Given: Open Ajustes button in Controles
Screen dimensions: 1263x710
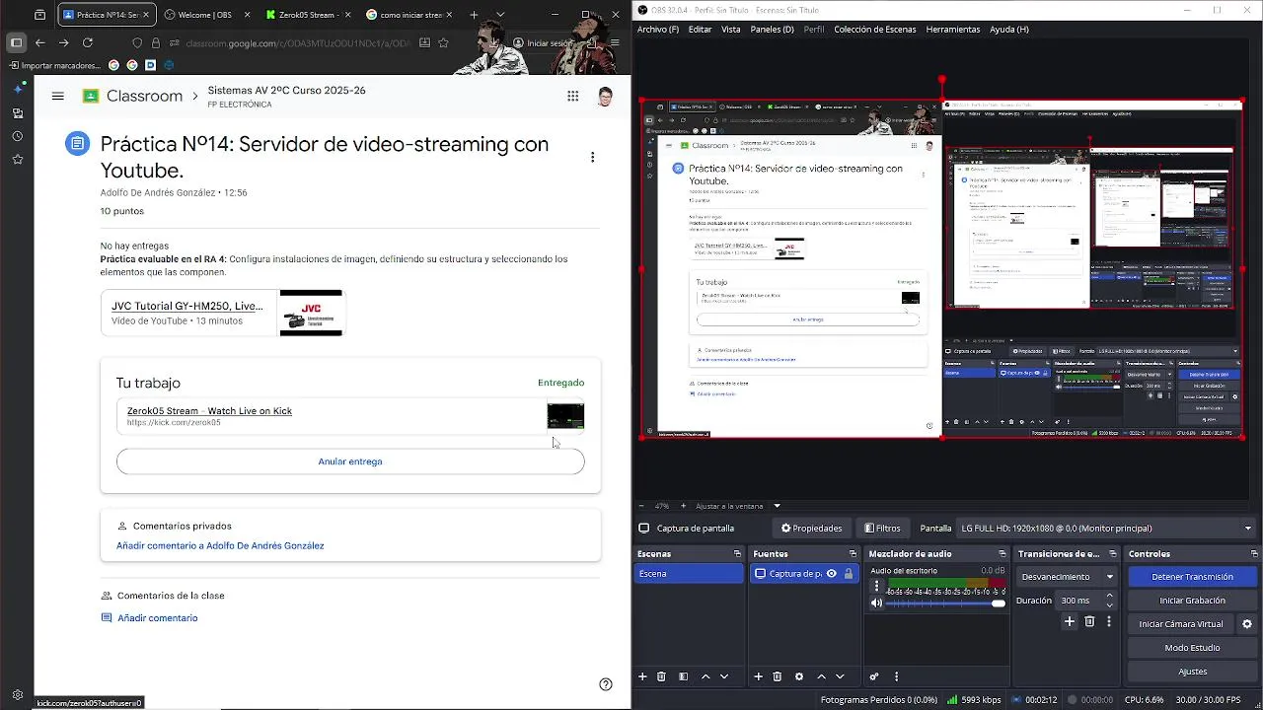Looking at the screenshot, I should tap(1192, 672).
